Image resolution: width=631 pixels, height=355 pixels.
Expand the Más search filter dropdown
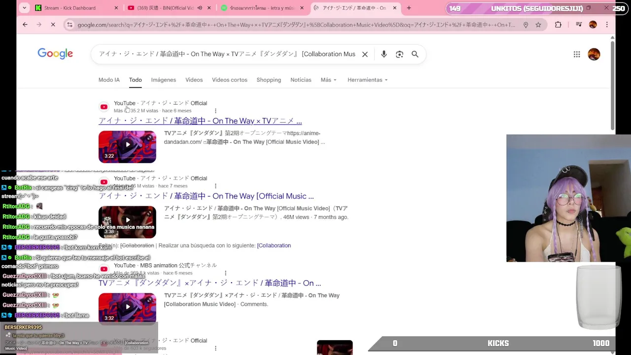(x=328, y=80)
